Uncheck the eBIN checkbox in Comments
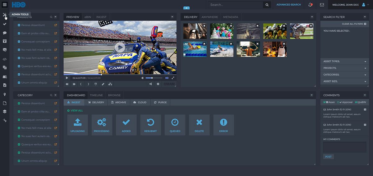Screen dimensions: 373x176 click(x=356, y=102)
